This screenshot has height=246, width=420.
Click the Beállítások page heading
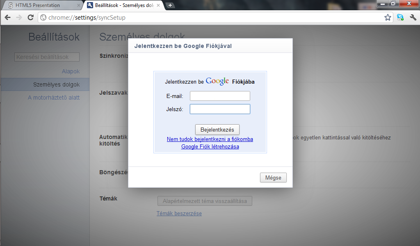(54, 37)
